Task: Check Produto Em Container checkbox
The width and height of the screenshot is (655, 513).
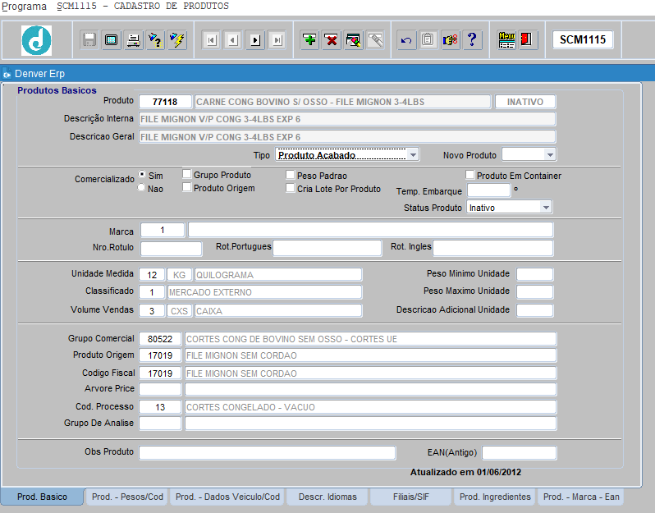Action: 470,175
